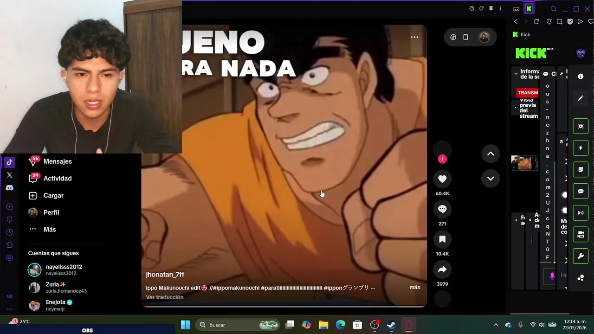The width and height of the screenshot is (594, 334).
Task: Open history clock icon in the Opera sidebar
Action: (9, 232)
